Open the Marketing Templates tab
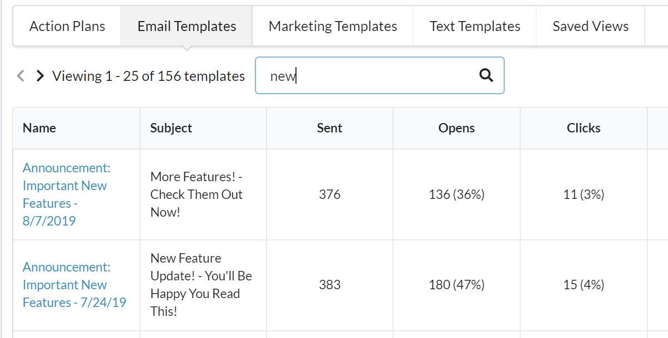This screenshot has height=338, width=668. 333,26
